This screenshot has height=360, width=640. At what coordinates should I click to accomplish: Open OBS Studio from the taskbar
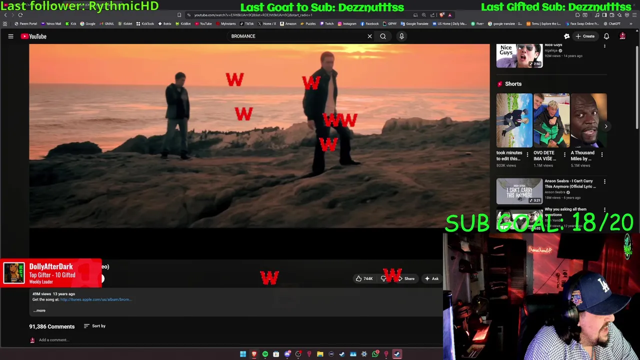pos(298,354)
